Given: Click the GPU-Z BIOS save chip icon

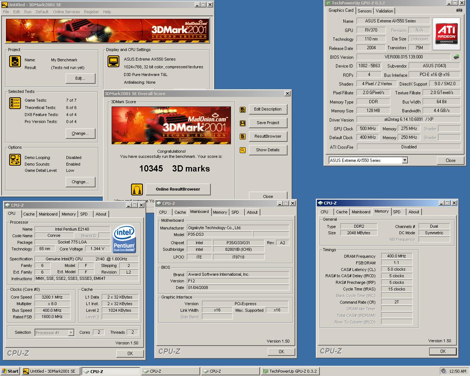Looking at the screenshot, I should pos(456,57).
